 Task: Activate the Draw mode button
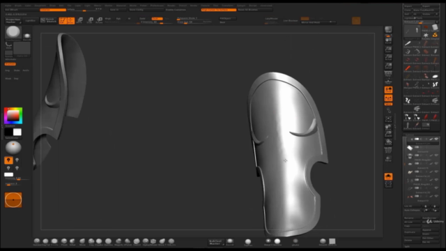click(x=70, y=20)
